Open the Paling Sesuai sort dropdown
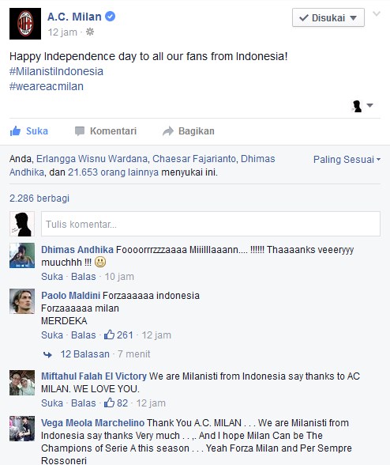This screenshot has width=390, height=465. (347, 160)
